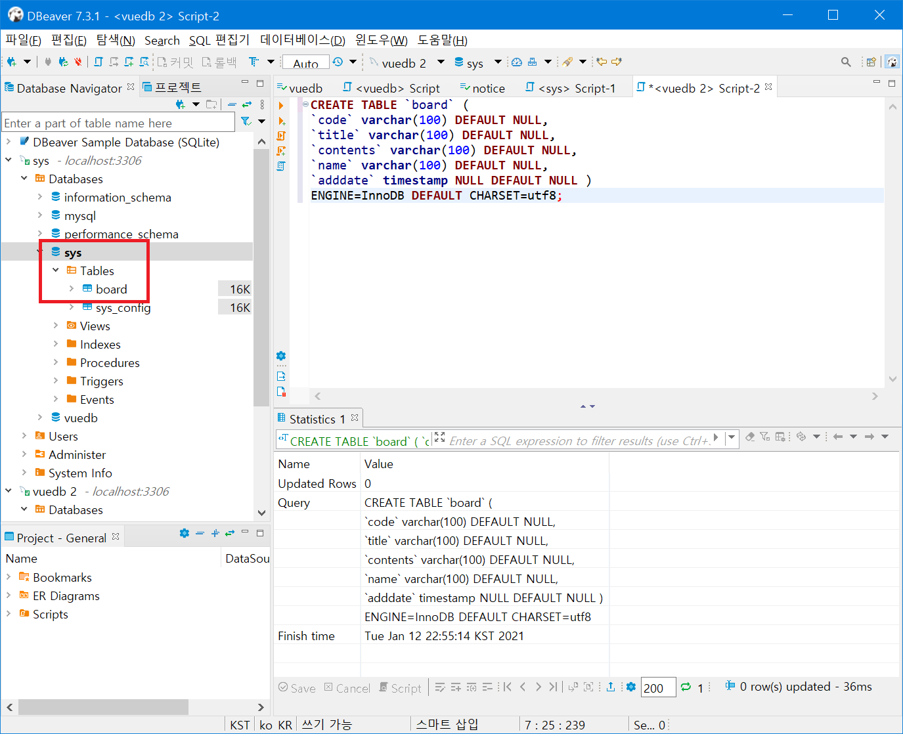Click the results panel configuration gear icon
The image size is (903, 734).
pyautogui.click(x=631, y=687)
